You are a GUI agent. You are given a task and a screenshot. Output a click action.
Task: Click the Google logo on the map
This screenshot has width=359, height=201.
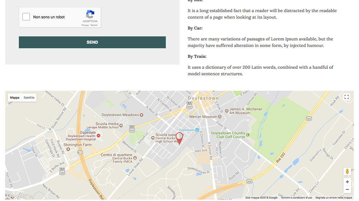point(15,196)
